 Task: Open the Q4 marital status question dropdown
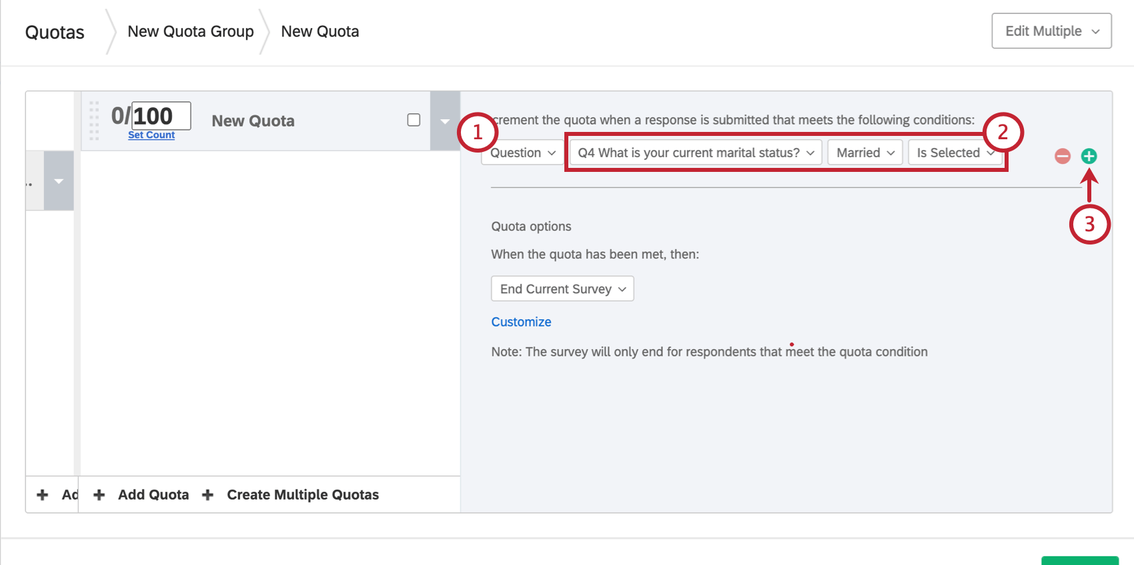coord(695,153)
